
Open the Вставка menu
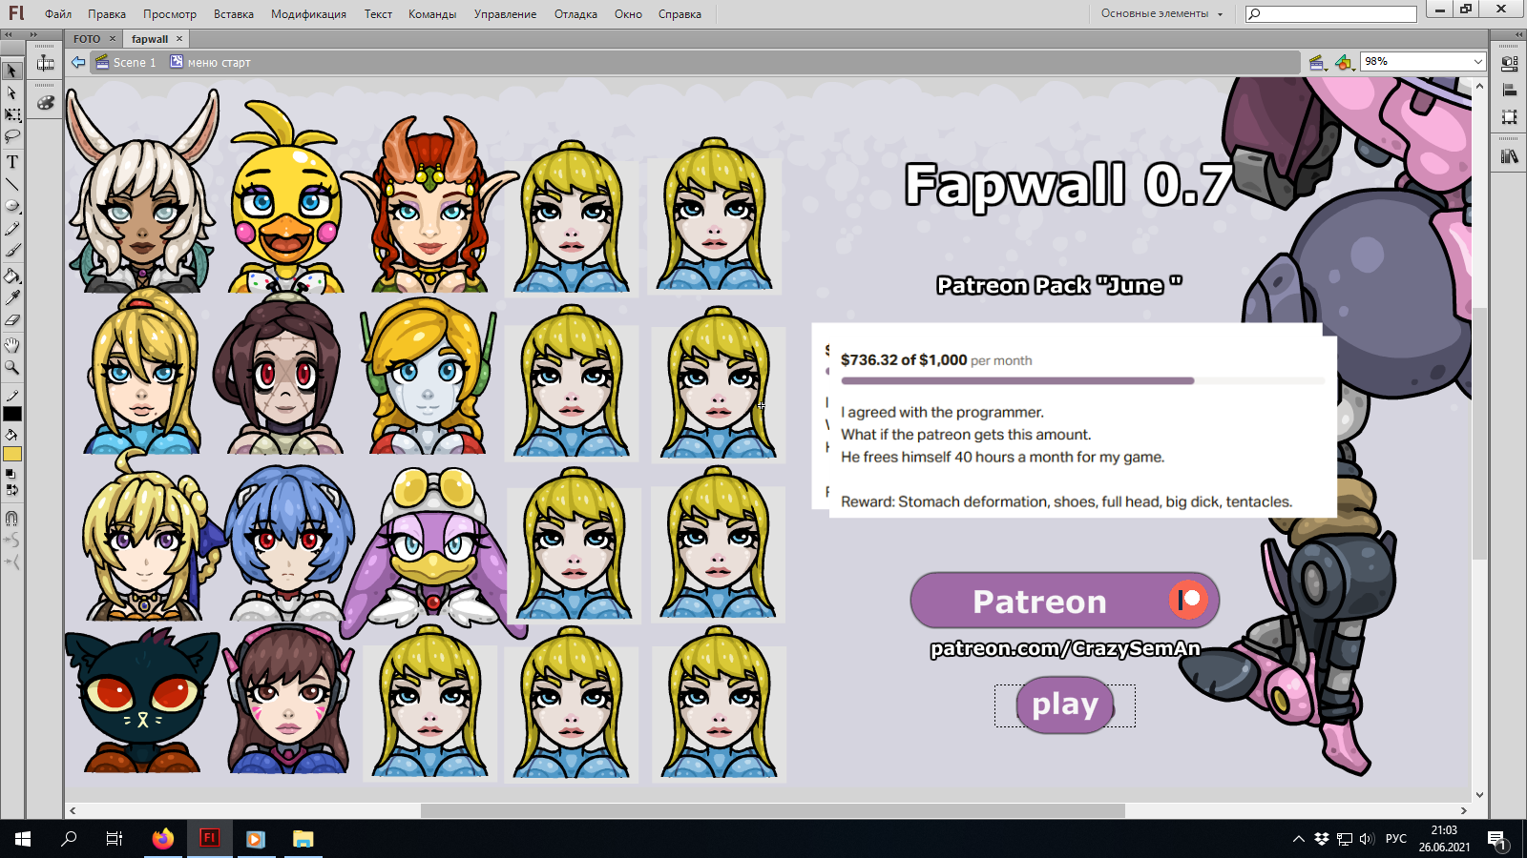[234, 14]
